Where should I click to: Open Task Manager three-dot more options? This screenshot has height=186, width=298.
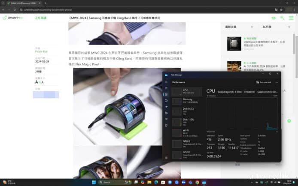(277, 82)
